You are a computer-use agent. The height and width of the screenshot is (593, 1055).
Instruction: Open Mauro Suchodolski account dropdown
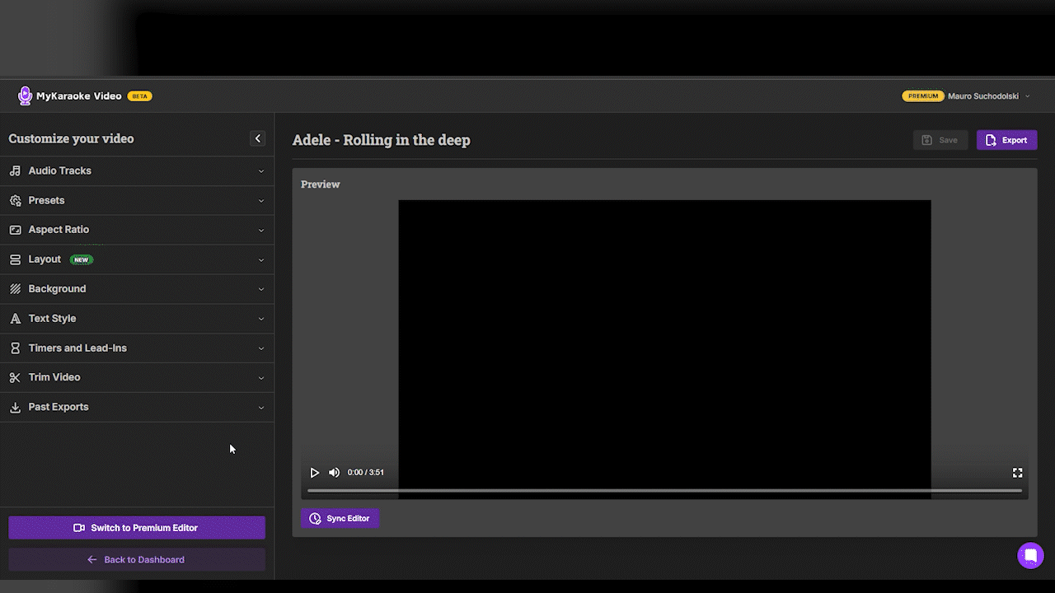[x=989, y=96]
